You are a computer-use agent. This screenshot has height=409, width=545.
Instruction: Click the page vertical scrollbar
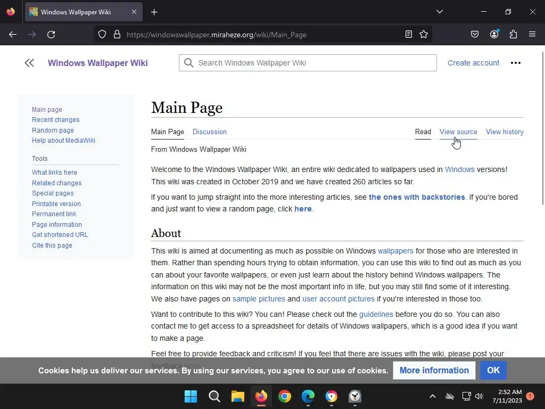[x=542, y=129]
